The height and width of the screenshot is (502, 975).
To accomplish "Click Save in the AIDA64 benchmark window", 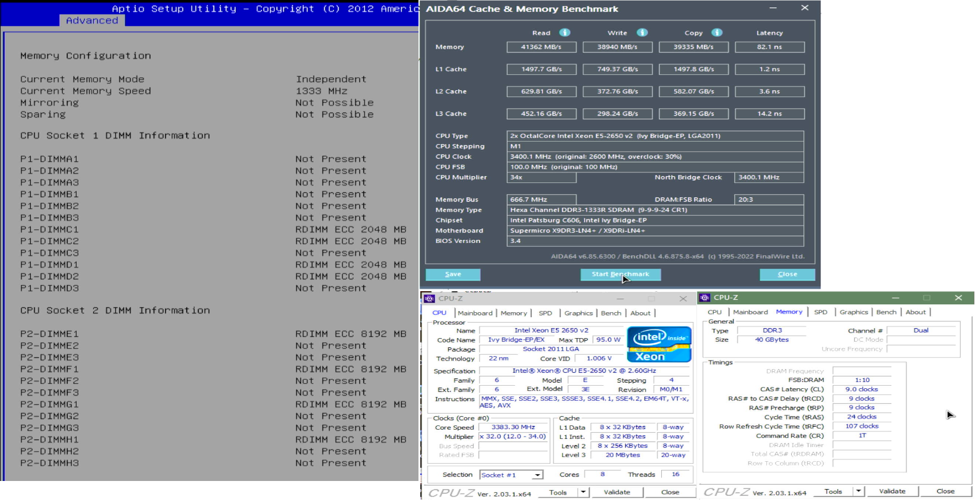I will pyautogui.click(x=453, y=274).
